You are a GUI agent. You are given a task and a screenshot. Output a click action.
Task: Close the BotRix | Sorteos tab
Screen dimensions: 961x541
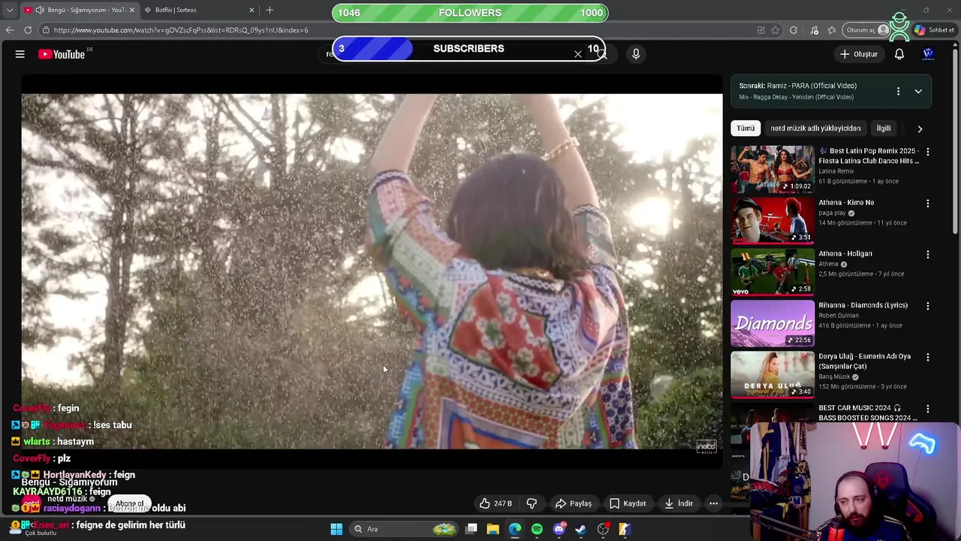point(252,10)
